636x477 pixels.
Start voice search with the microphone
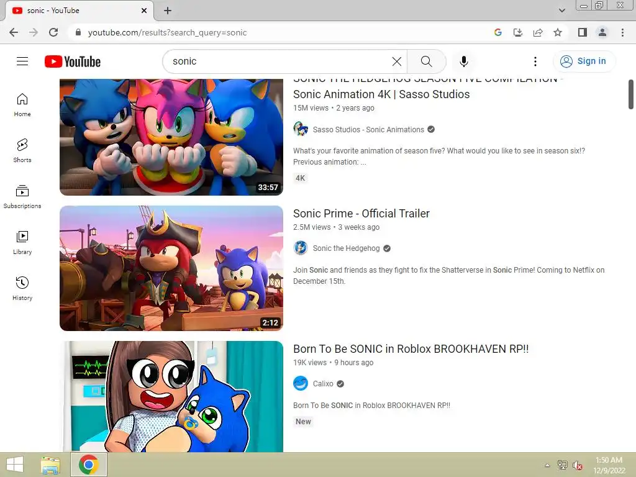pos(463,61)
